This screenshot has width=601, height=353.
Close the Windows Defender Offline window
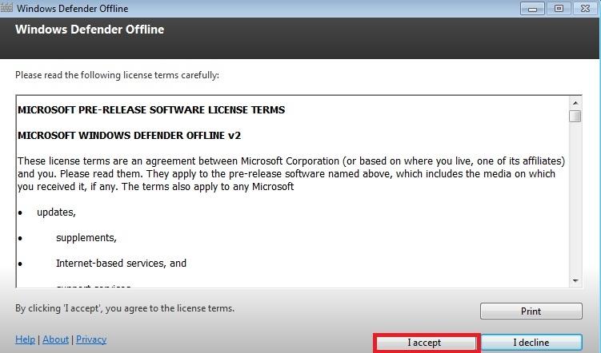(x=585, y=9)
